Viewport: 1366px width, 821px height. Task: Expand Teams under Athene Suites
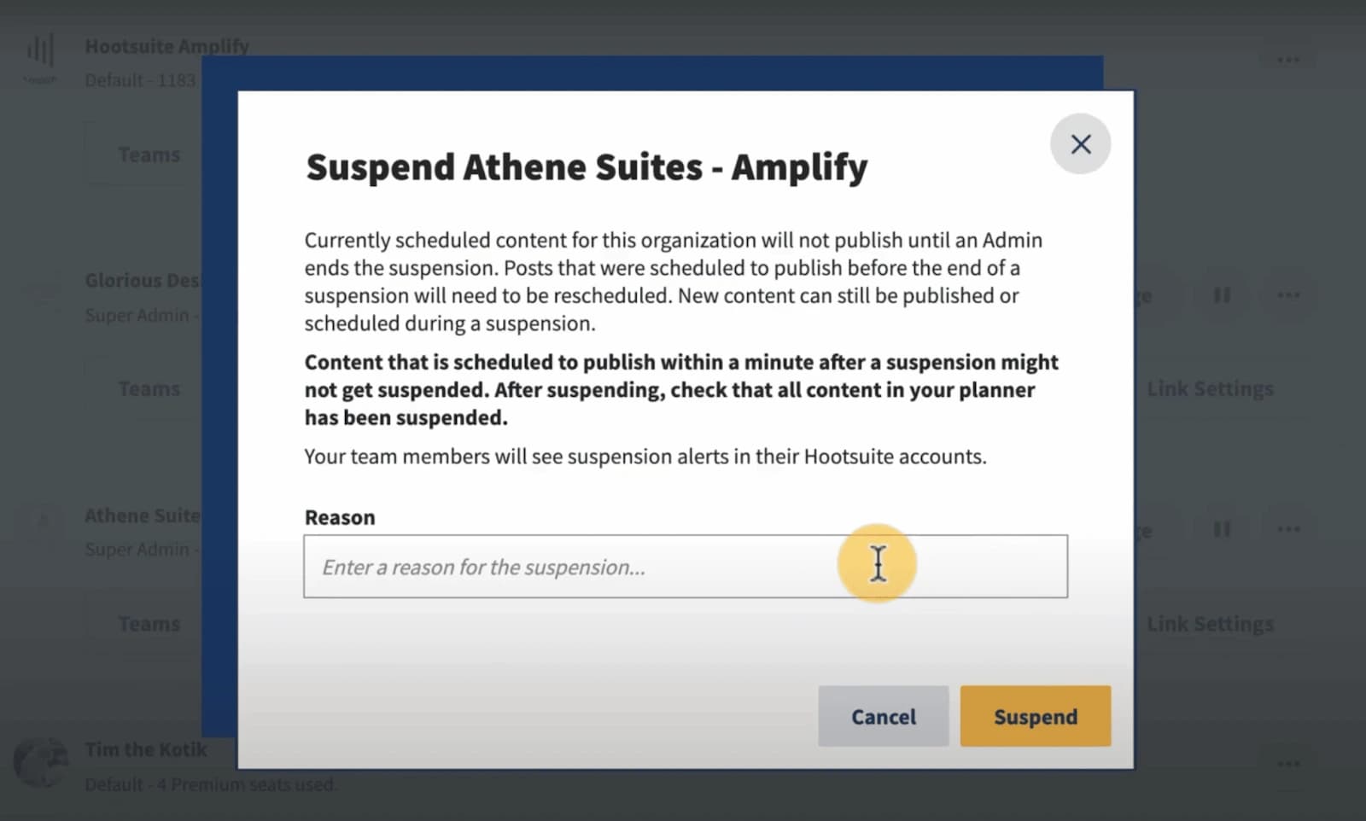(149, 624)
